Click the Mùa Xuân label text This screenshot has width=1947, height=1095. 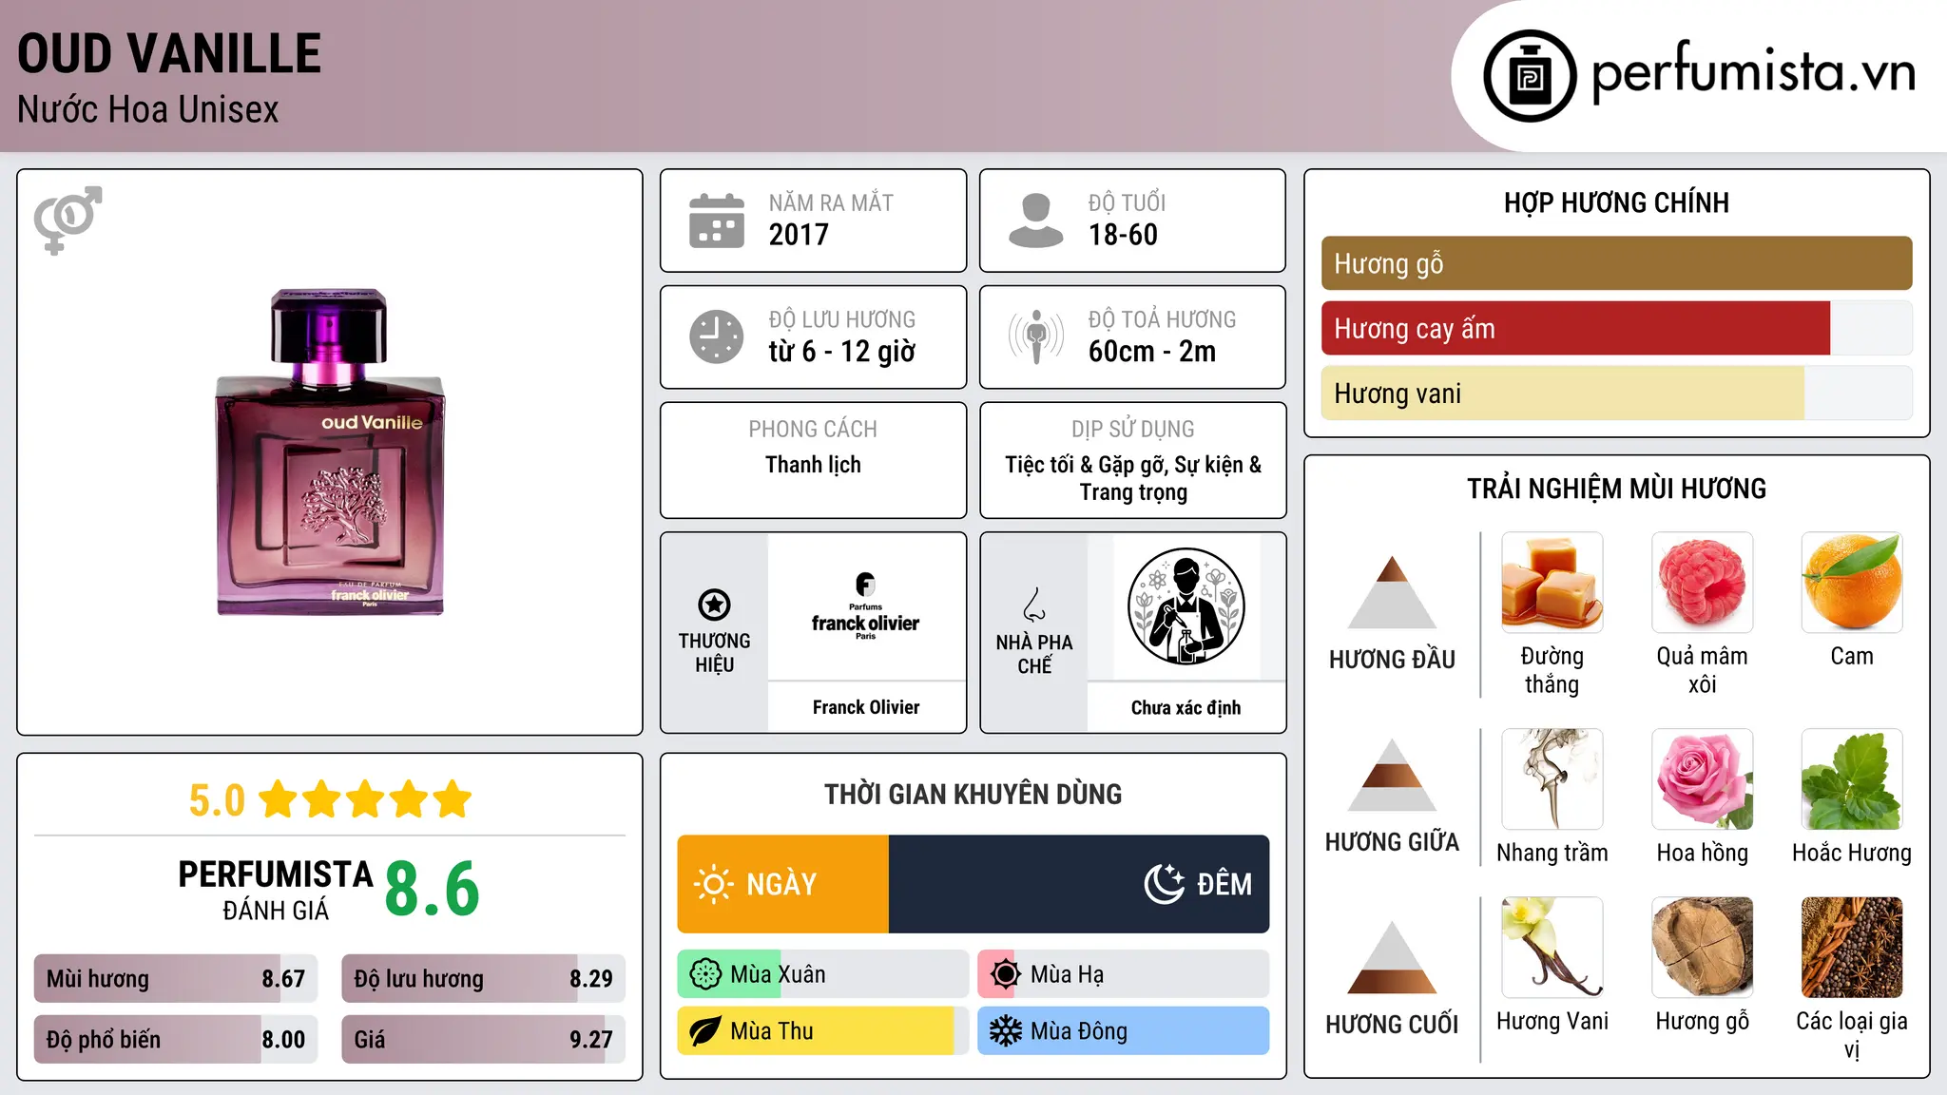778,974
